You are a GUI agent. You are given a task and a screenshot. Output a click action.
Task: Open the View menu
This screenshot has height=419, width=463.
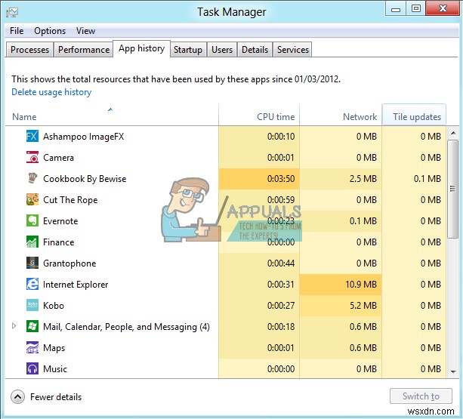coord(85,31)
